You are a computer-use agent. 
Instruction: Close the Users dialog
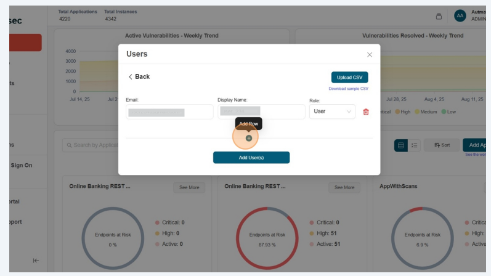point(370,55)
